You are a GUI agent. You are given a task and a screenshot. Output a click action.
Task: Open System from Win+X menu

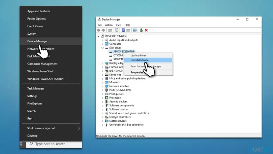pyautogui.click(x=51, y=34)
